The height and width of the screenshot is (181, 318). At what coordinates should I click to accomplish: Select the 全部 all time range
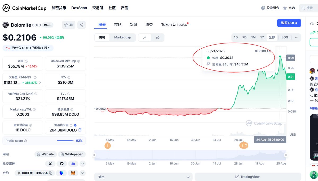272,37
